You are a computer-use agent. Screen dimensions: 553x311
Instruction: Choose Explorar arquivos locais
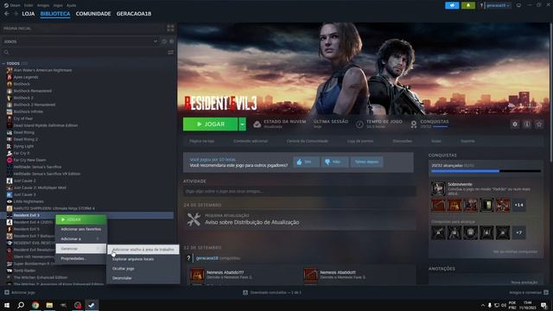tap(143, 259)
